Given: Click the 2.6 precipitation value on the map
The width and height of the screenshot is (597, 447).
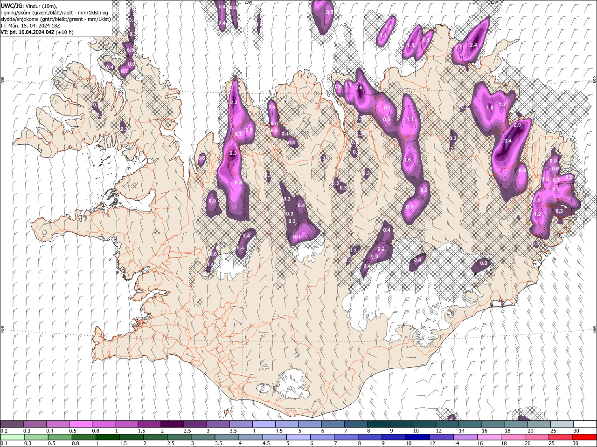Looking at the screenshot, I should pyautogui.click(x=359, y=88).
